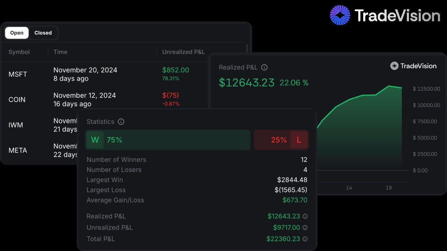Viewport: 447px width, 251px height.
Task: Click the info icon beside Realized P&L heading
Action: tap(264, 67)
